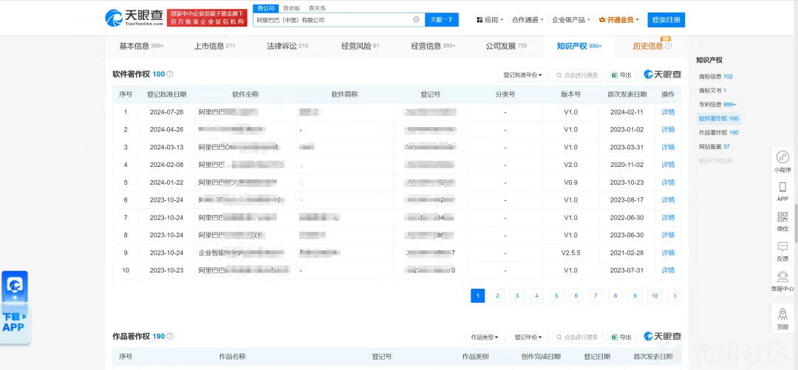Switch to the 经营风险 tab
The width and height of the screenshot is (798, 370).
pos(361,46)
